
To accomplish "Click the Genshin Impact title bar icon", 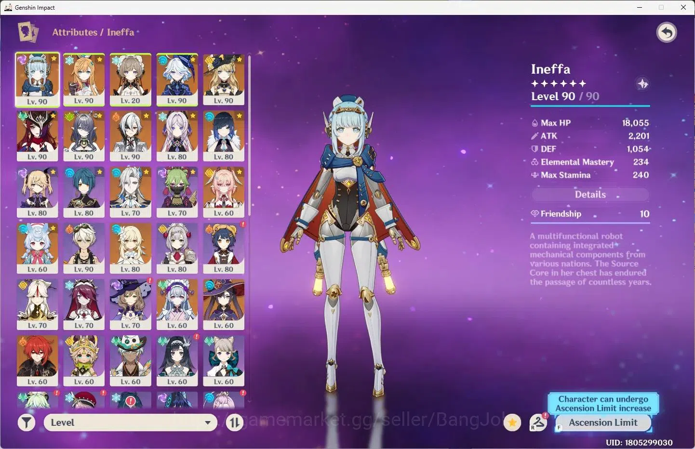I will point(8,7).
